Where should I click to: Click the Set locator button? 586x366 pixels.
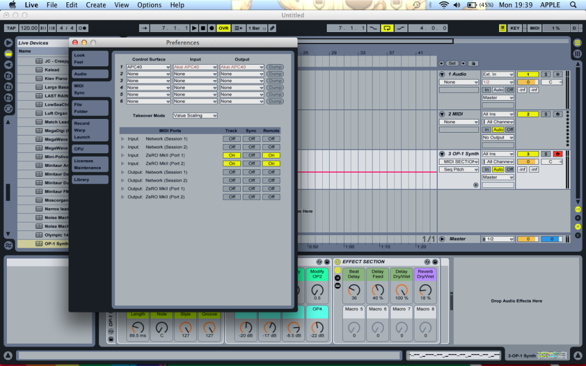(453, 63)
